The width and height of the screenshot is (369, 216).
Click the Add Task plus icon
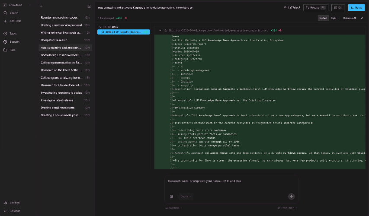(5, 21)
